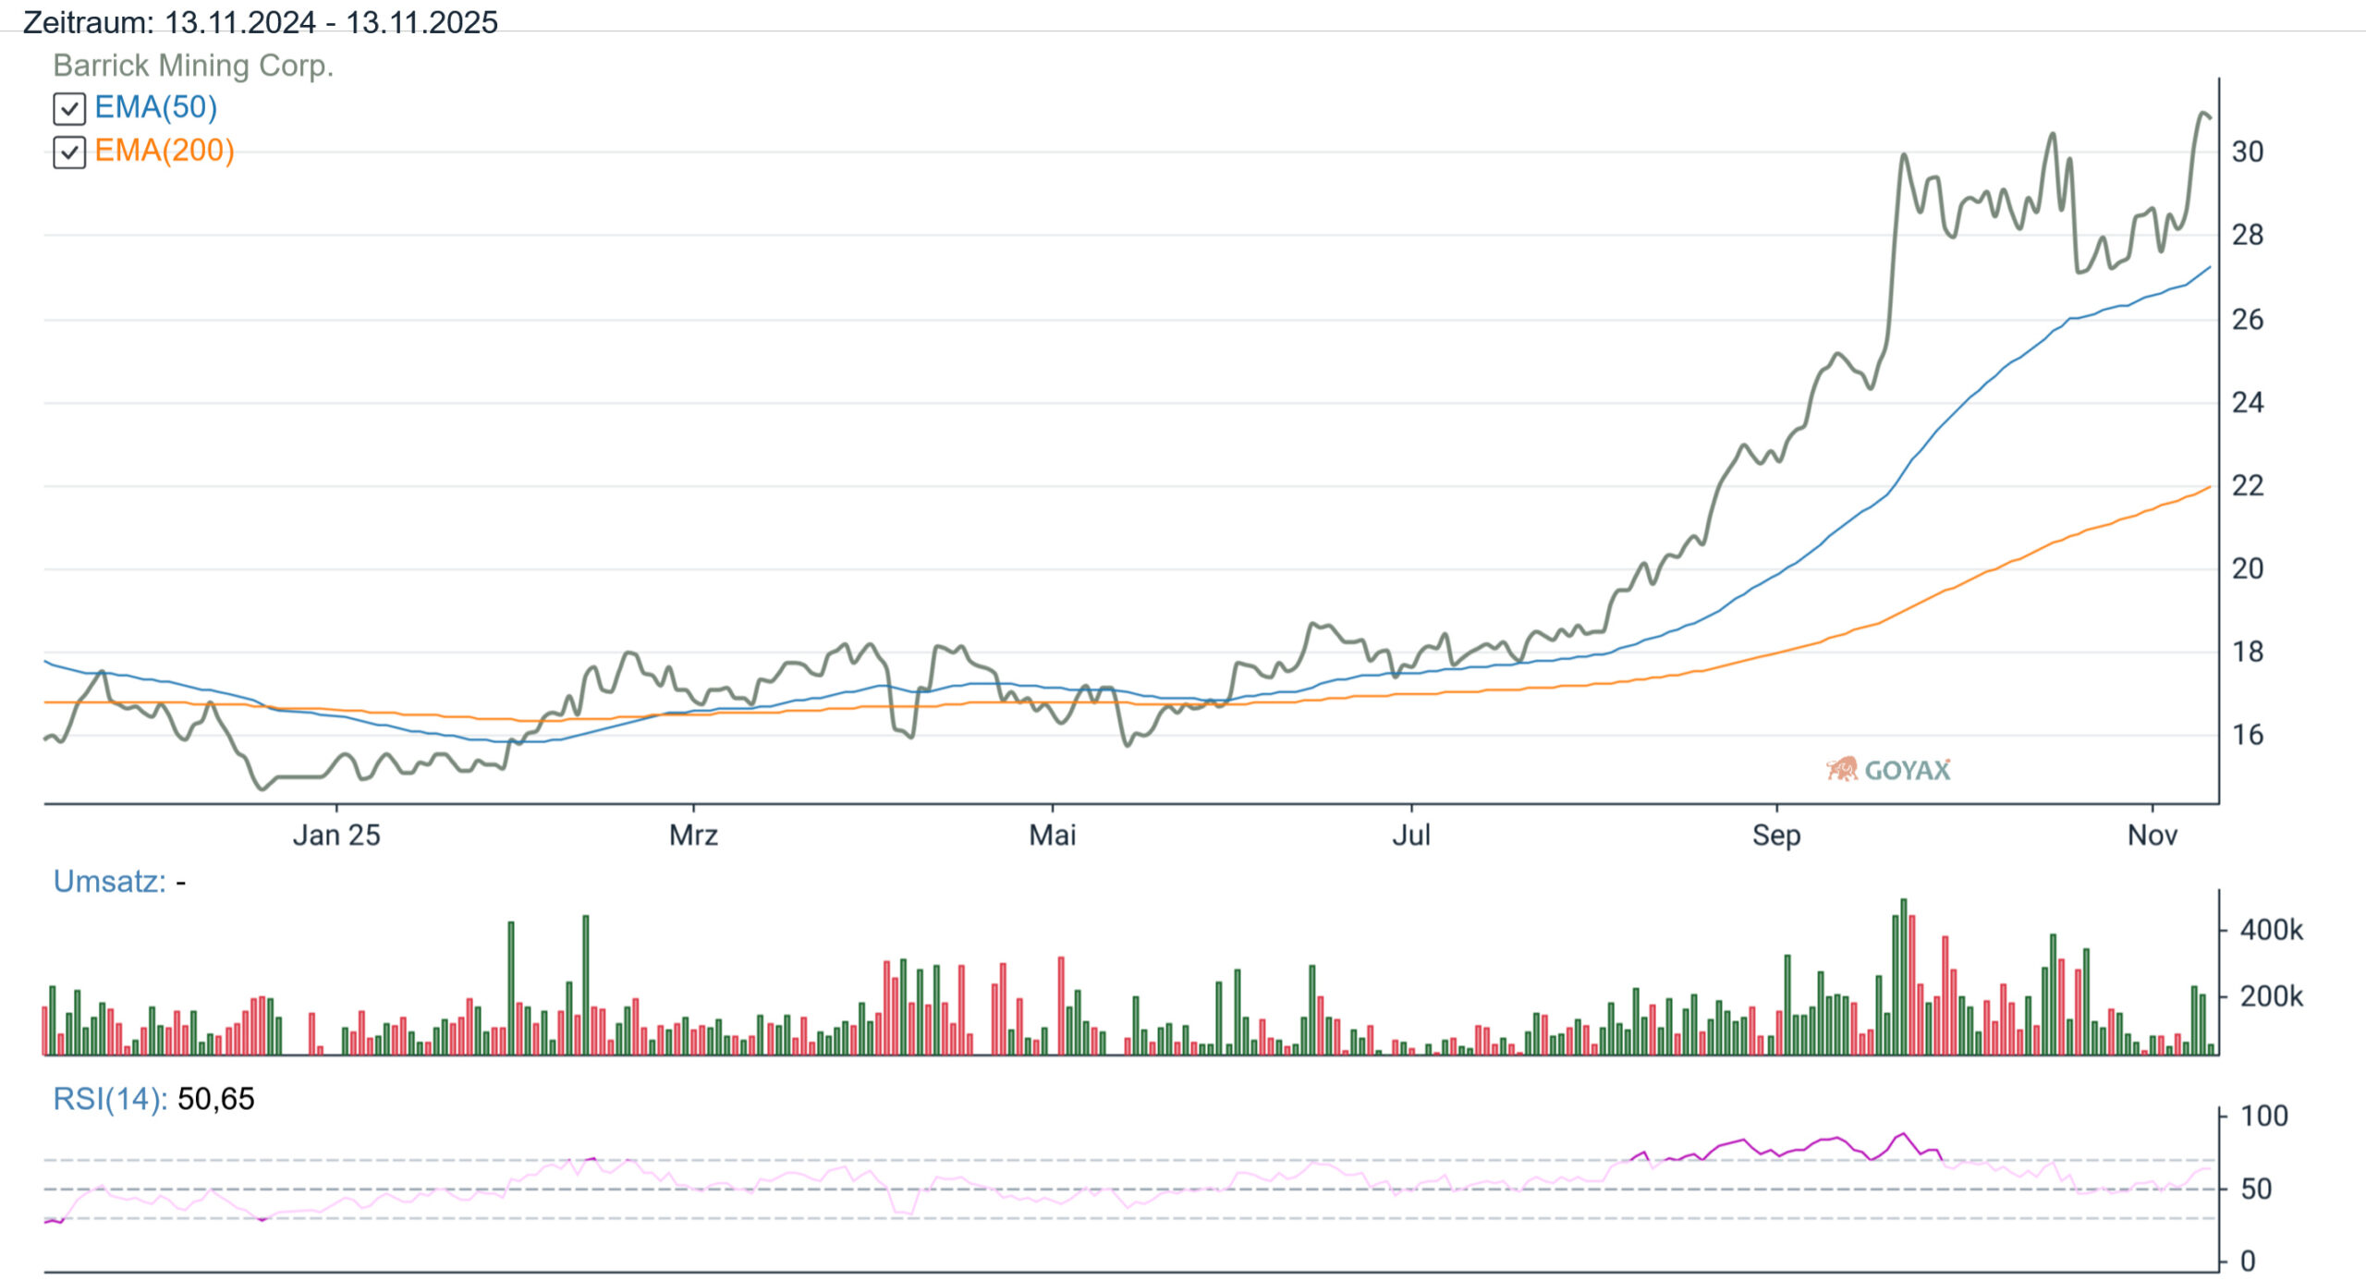Click the EMA(200) legend label
The height and width of the screenshot is (1281, 2366).
(x=164, y=151)
